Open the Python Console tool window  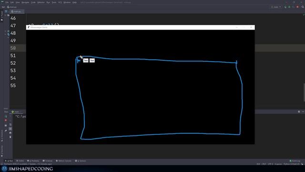click(x=63, y=161)
